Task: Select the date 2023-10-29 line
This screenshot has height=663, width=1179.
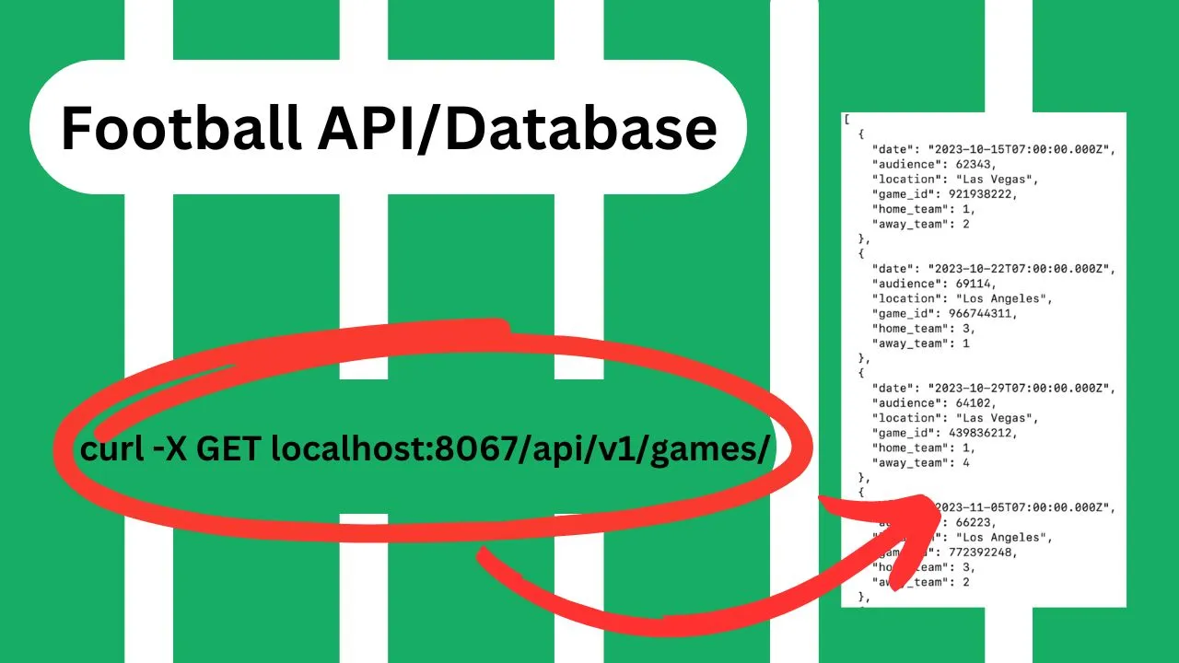Action: (993, 388)
